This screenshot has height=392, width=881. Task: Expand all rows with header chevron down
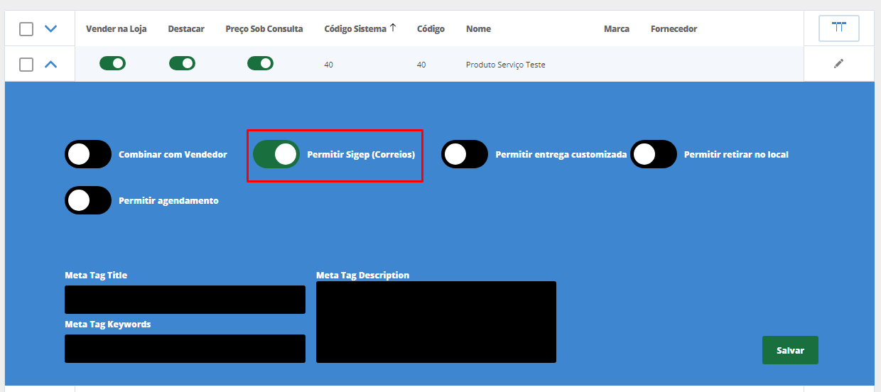tap(50, 29)
